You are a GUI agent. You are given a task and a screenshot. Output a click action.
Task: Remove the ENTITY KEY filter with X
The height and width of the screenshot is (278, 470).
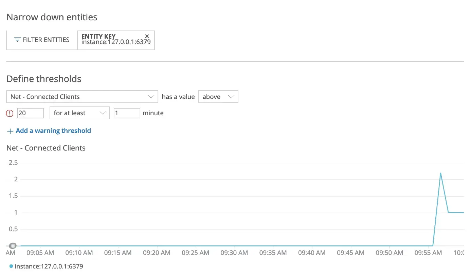(147, 36)
